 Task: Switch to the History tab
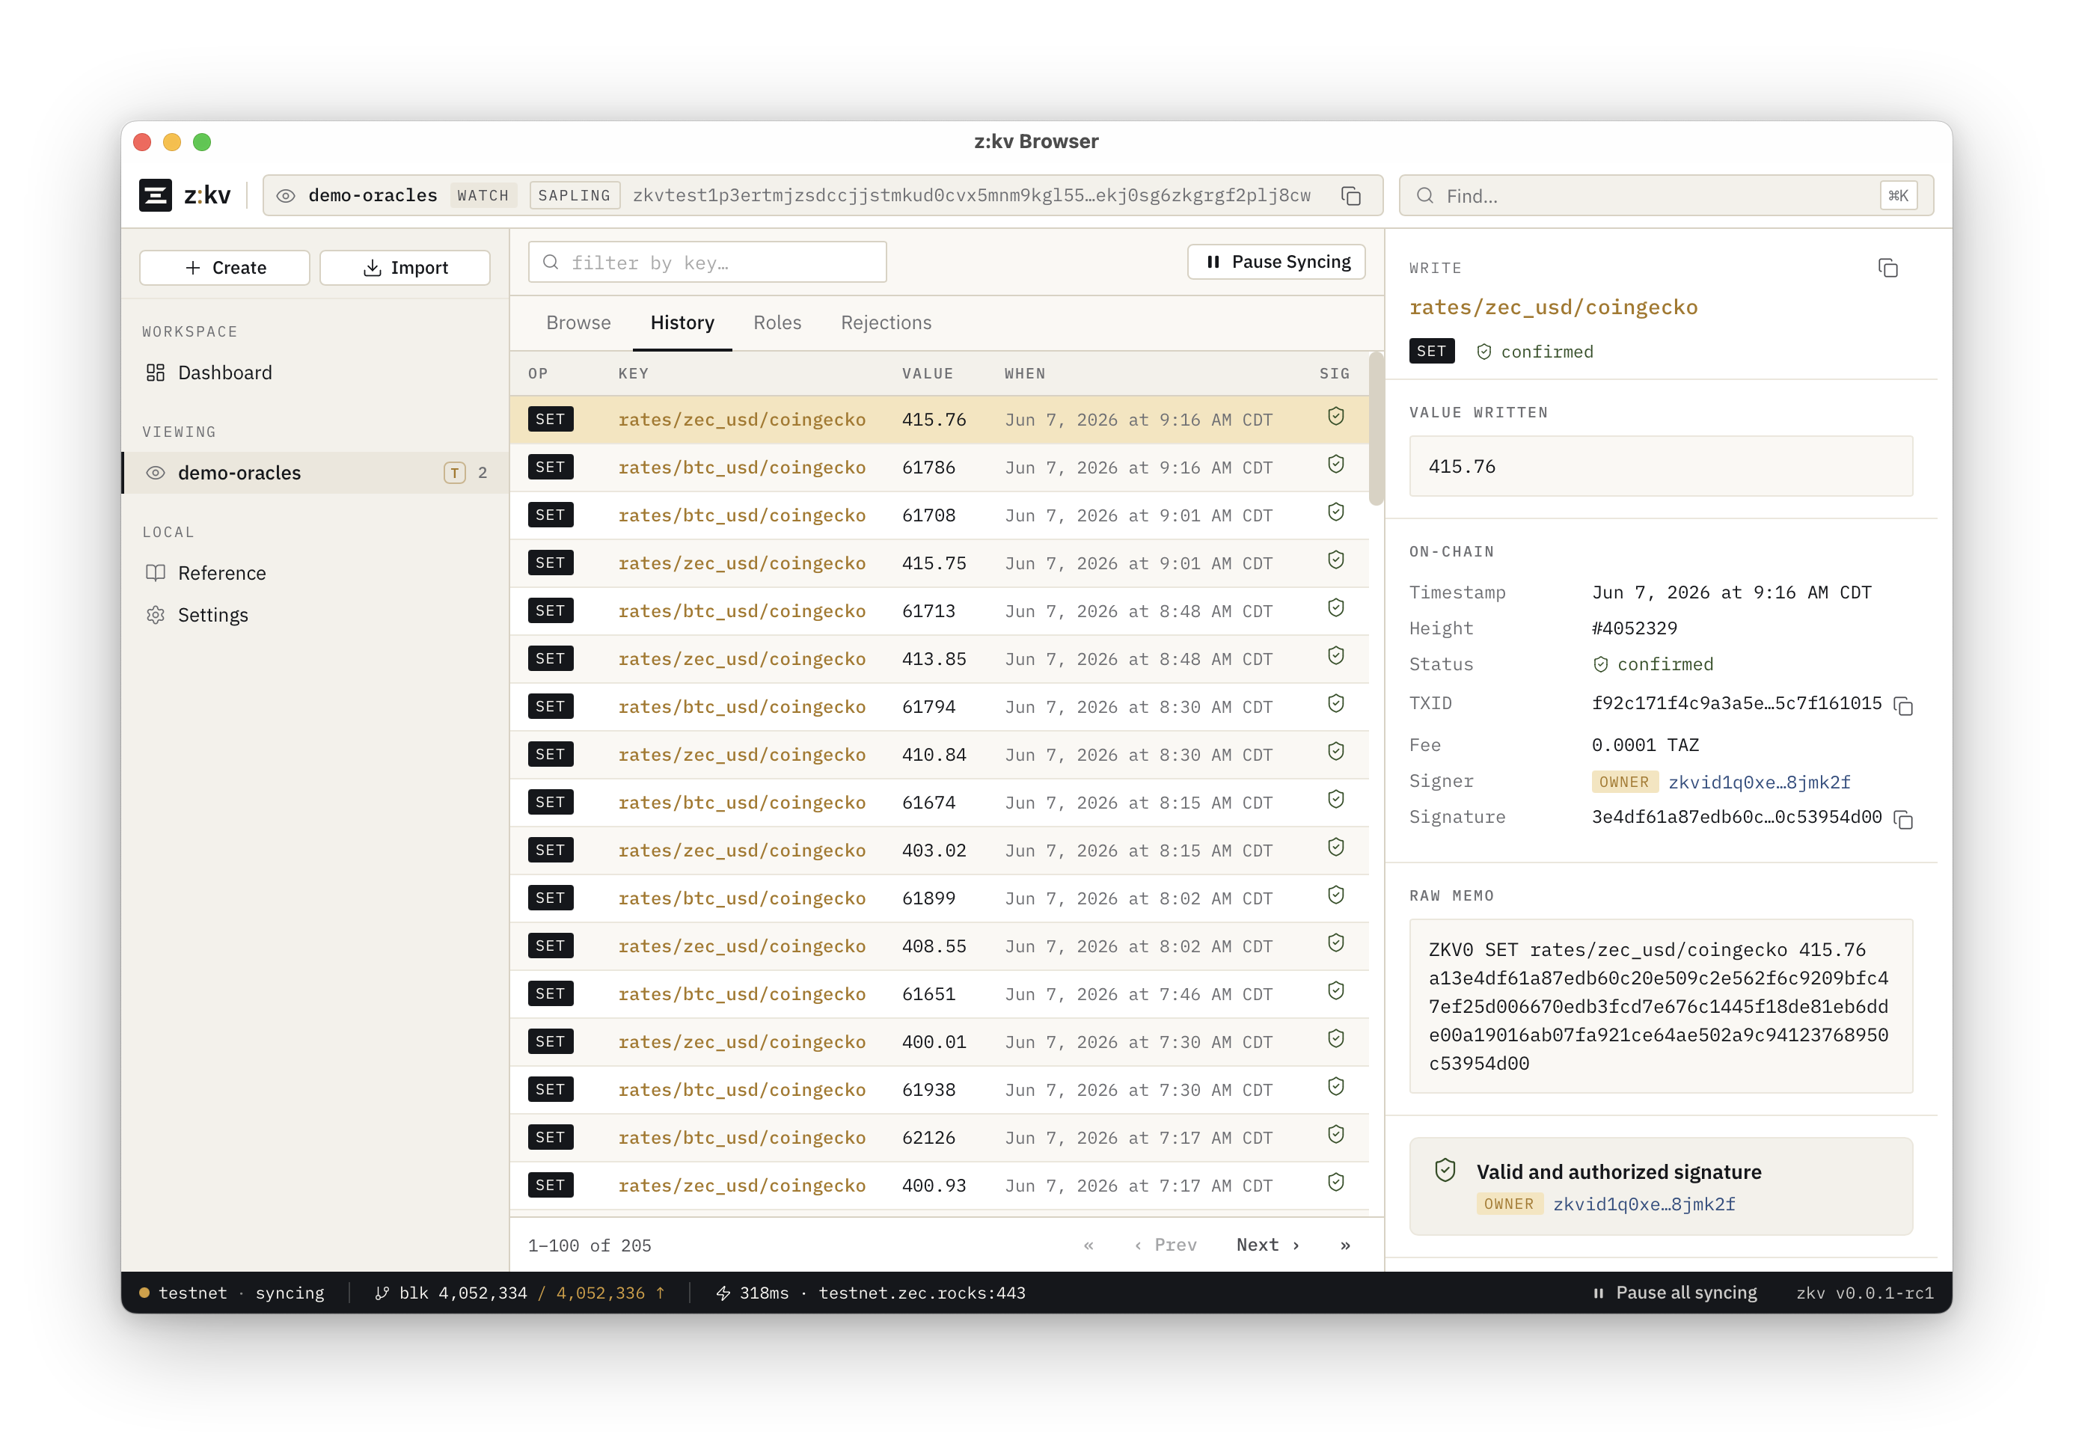[682, 322]
